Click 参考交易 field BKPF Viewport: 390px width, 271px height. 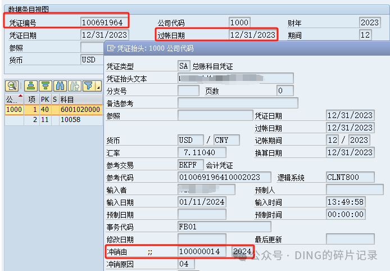coord(191,165)
